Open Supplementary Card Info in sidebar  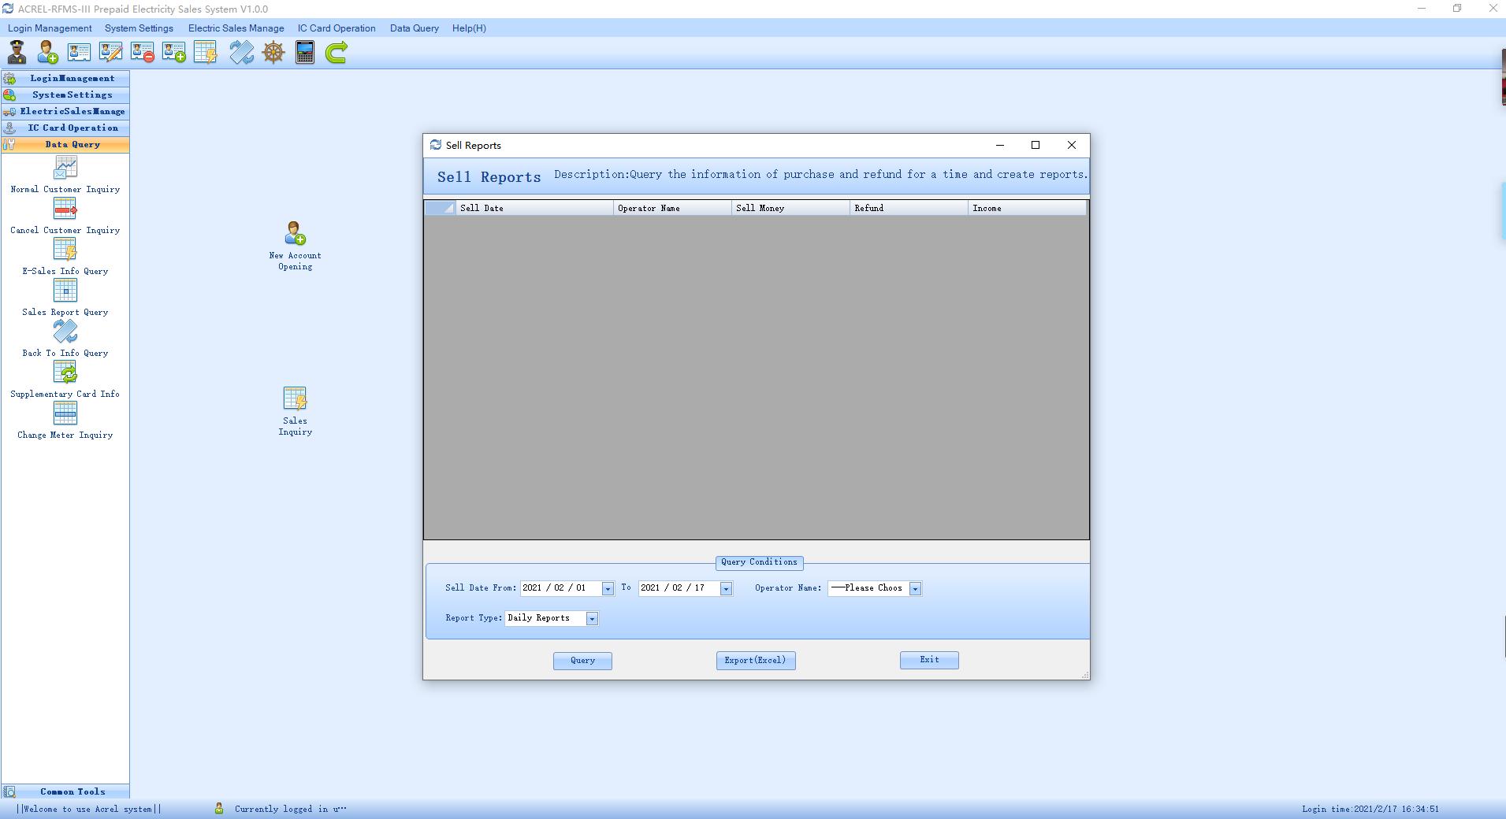65,379
